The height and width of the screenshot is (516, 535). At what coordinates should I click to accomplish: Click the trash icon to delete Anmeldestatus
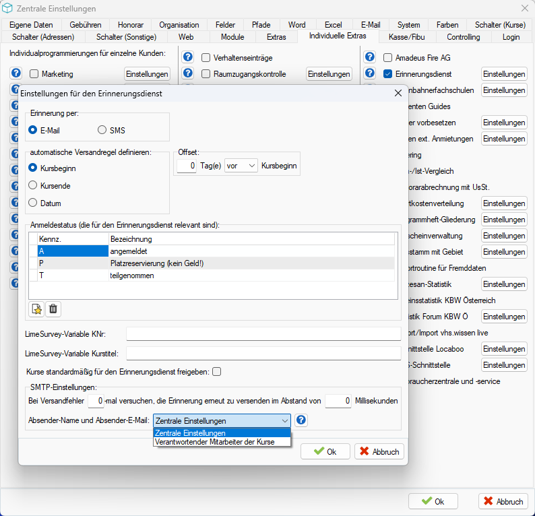coord(53,309)
